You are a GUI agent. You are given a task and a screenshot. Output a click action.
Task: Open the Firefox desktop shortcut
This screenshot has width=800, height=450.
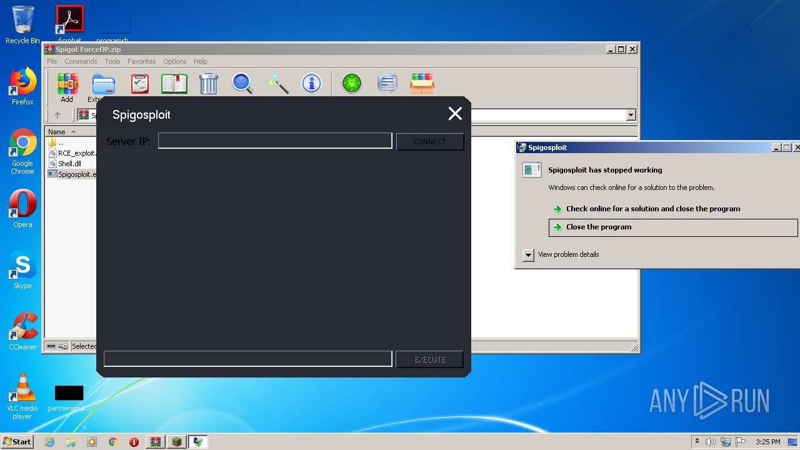pos(22,87)
